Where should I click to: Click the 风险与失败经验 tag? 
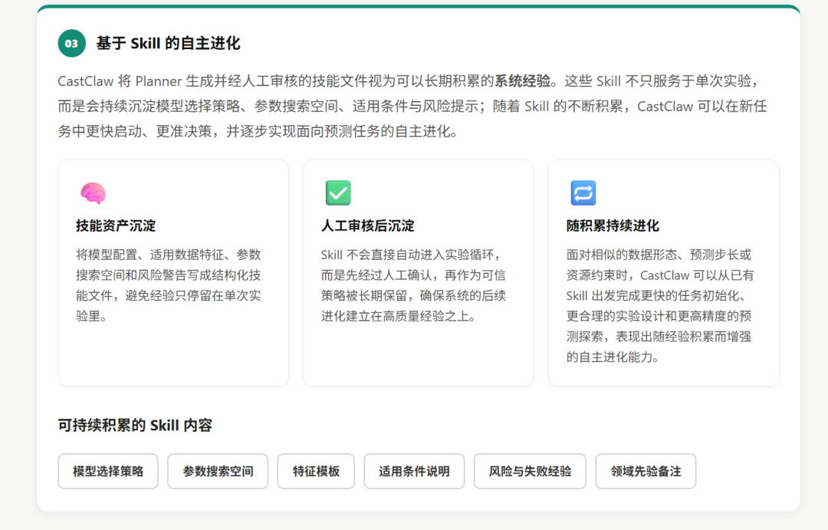pyautogui.click(x=530, y=472)
